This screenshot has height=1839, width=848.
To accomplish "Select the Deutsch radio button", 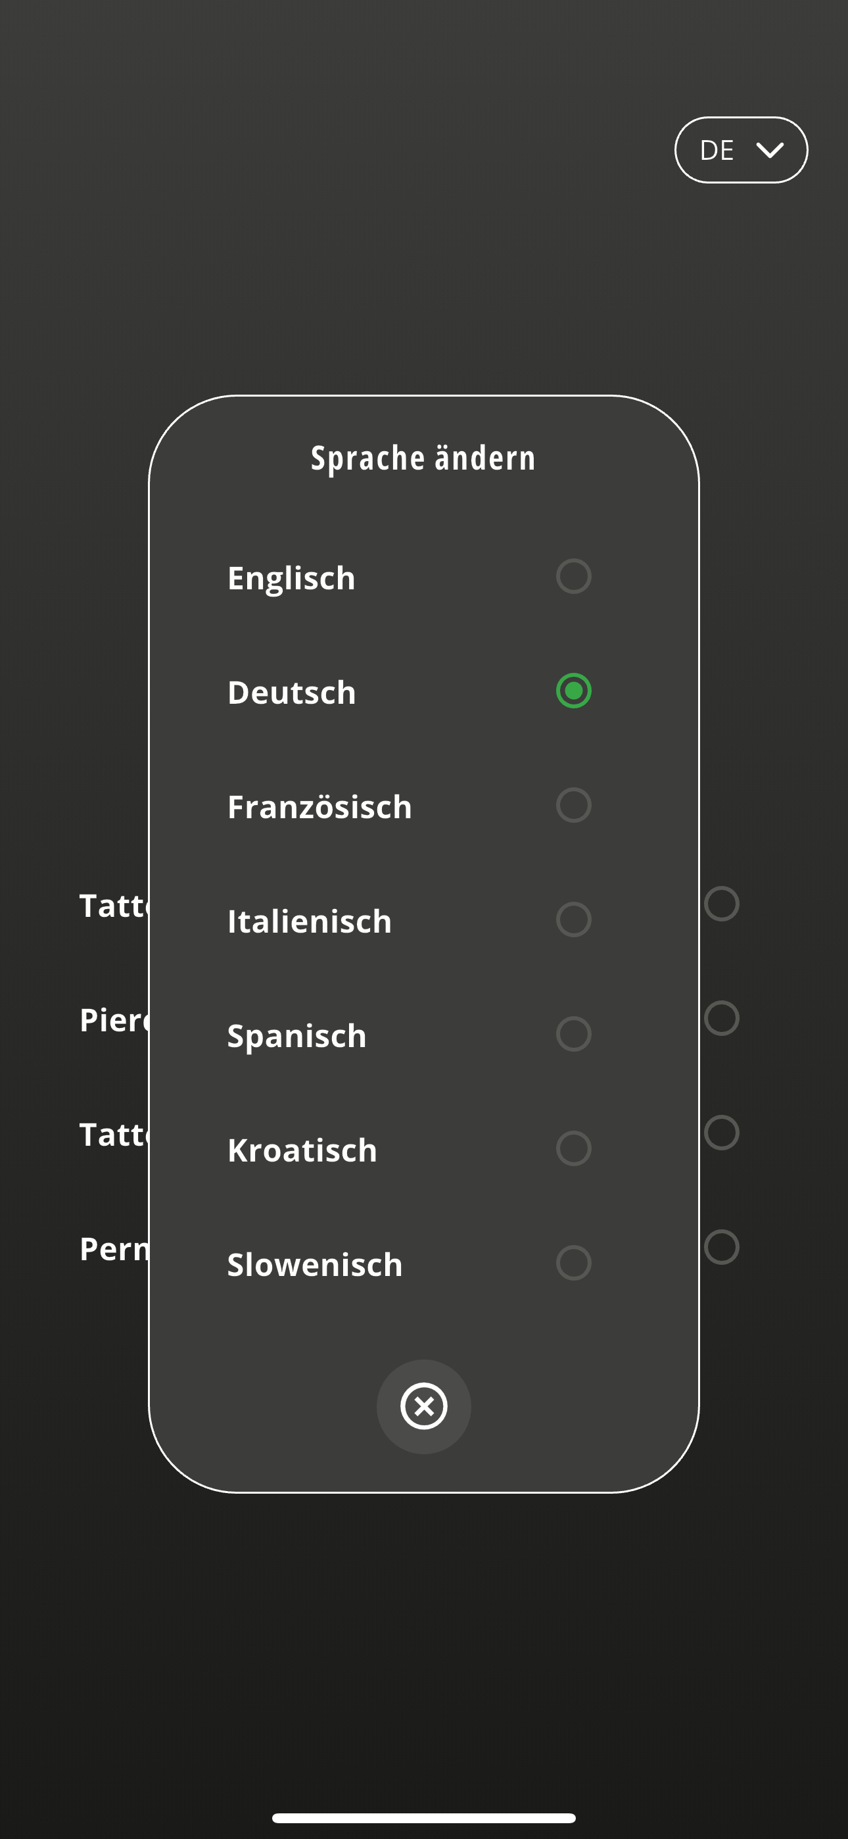I will [573, 691].
